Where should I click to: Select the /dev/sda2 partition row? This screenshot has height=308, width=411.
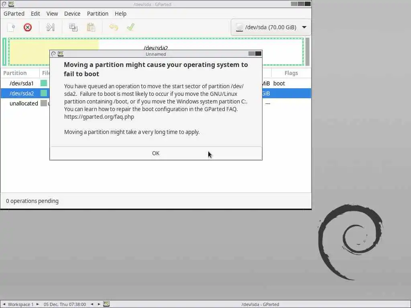[x=156, y=93]
